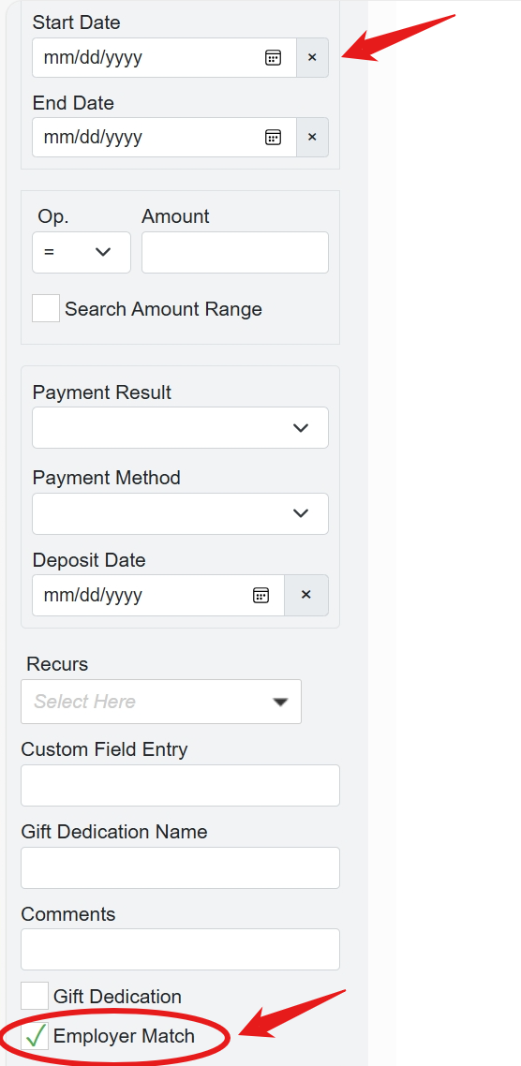
Task: Expand the Payment Method dropdown
Action: [x=180, y=514]
